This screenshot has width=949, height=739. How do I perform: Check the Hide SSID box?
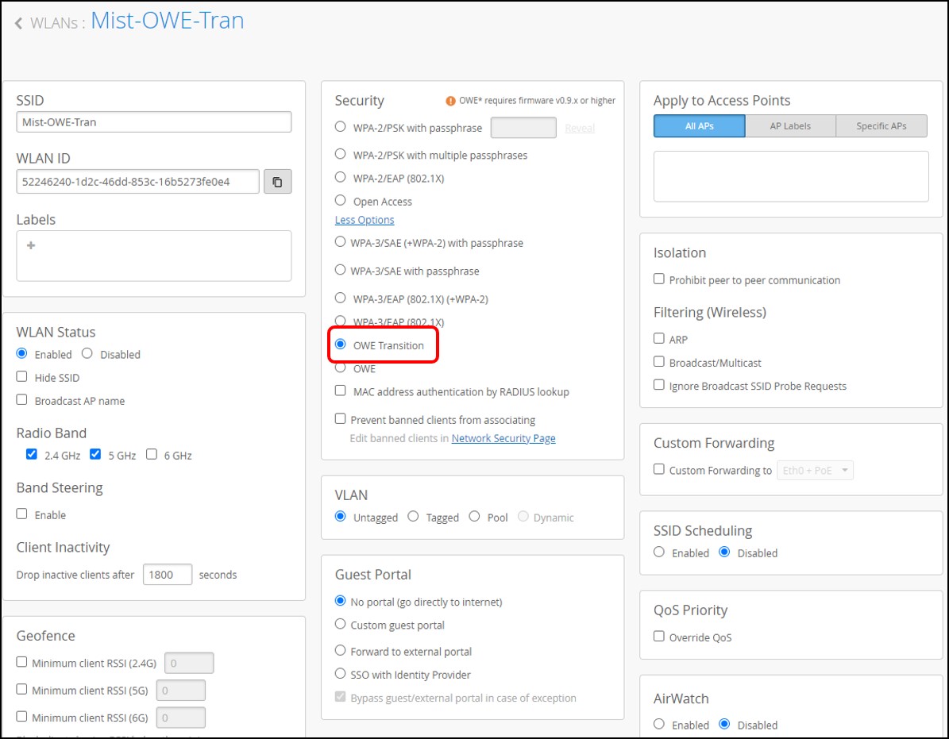[x=21, y=376]
